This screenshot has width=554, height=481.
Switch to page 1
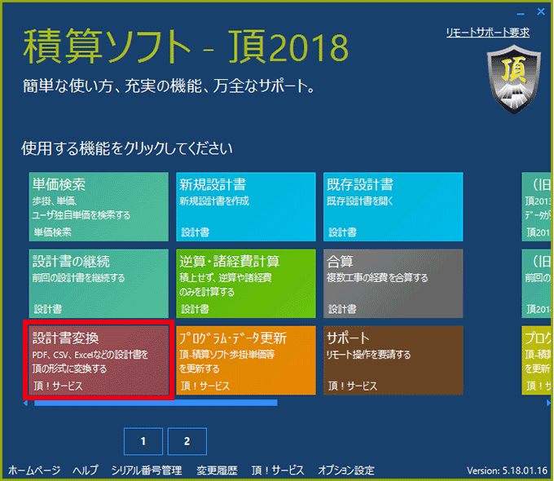pyautogui.click(x=143, y=441)
